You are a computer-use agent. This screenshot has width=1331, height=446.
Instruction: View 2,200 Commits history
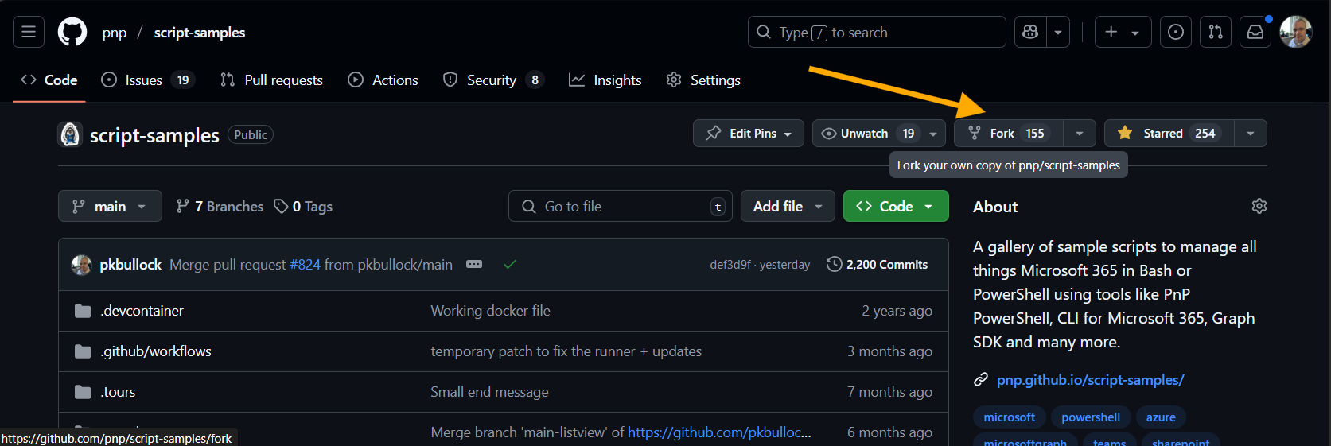pyautogui.click(x=877, y=264)
